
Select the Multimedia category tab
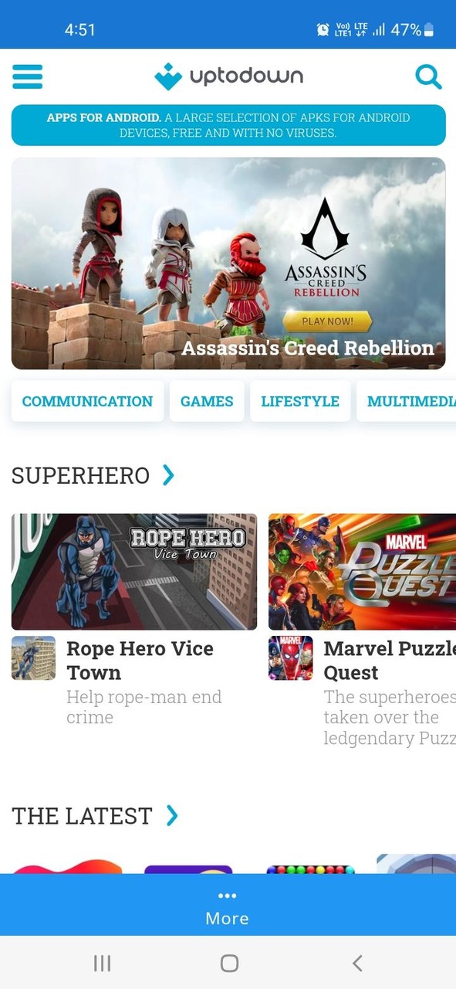[407, 401]
